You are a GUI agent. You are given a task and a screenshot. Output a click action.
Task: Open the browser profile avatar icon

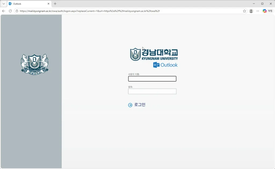251,11
